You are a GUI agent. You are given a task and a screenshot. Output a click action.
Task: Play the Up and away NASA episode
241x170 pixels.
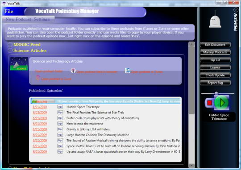coord(60,152)
